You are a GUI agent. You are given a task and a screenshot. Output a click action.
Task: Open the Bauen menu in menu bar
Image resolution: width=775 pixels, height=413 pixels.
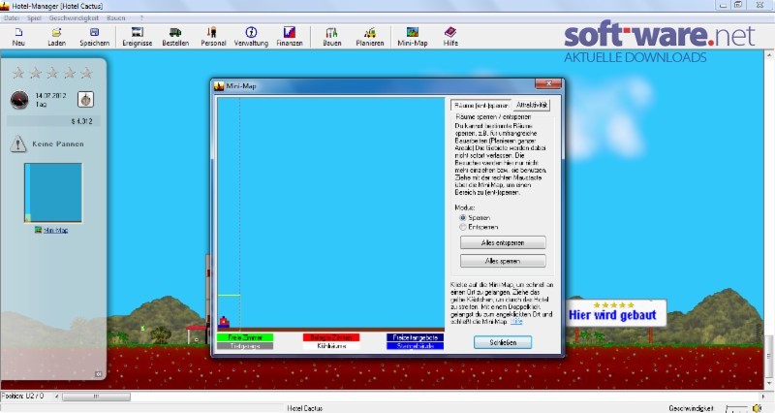click(115, 18)
